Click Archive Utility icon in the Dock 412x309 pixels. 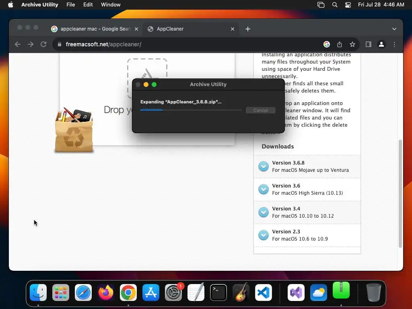tap(341, 290)
